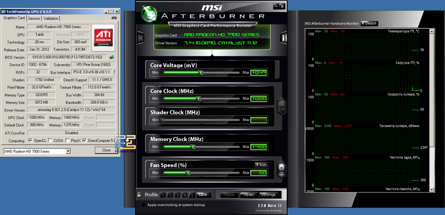Toggle the PhysX checkbox

point(67,141)
